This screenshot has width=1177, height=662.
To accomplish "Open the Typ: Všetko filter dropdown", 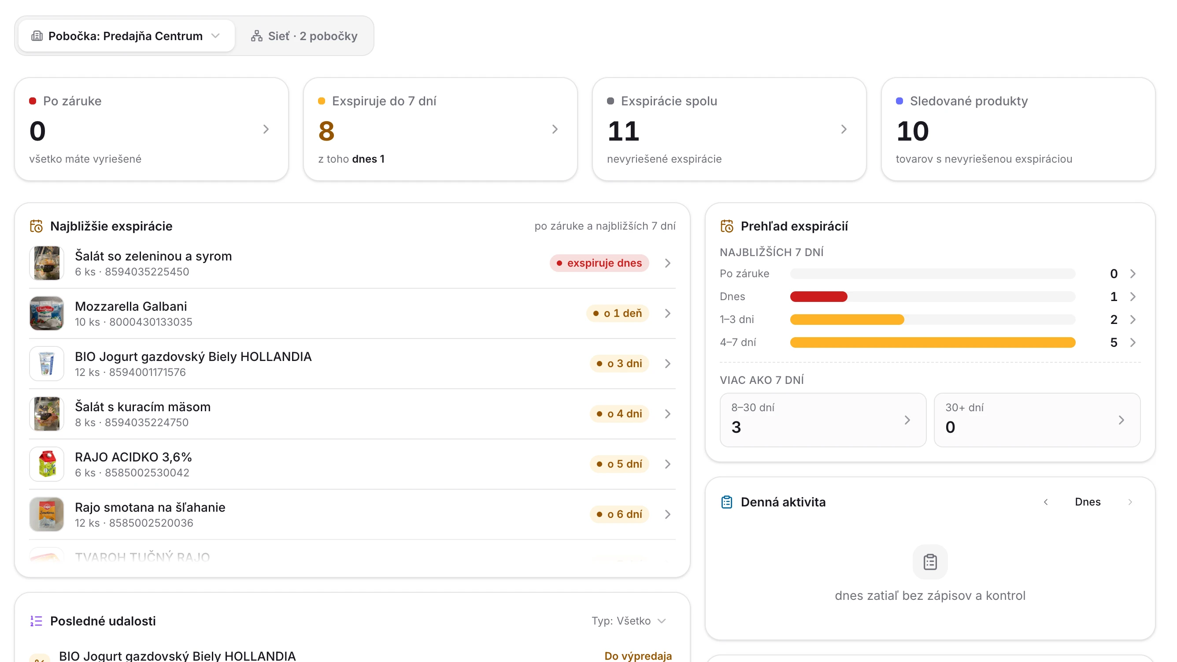I will pyautogui.click(x=629, y=621).
